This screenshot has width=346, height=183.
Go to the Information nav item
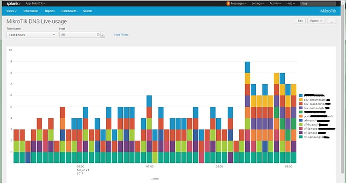click(x=31, y=11)
